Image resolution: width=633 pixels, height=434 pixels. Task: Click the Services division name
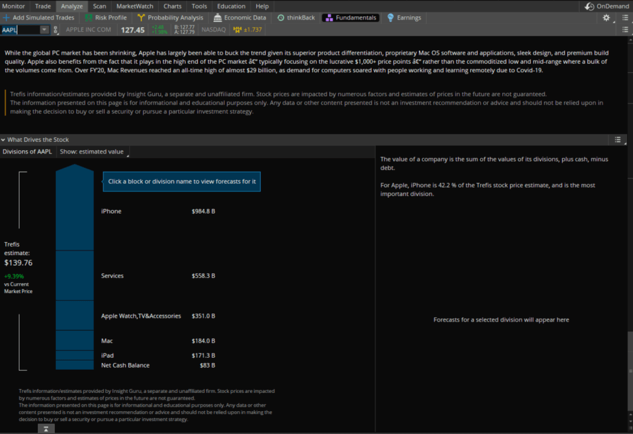113,276
